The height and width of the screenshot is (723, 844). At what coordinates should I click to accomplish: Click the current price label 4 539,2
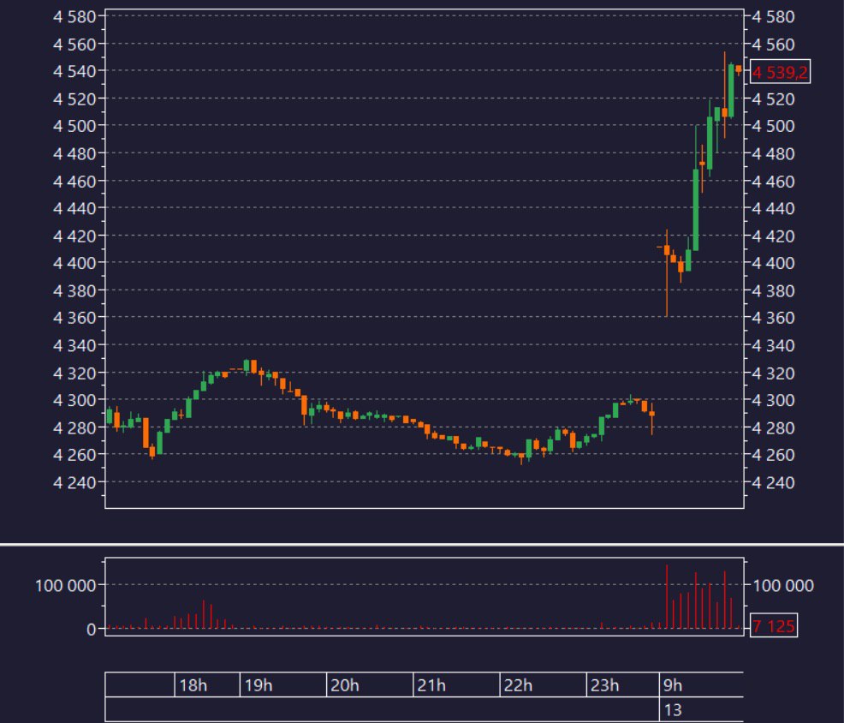[780, 72]
